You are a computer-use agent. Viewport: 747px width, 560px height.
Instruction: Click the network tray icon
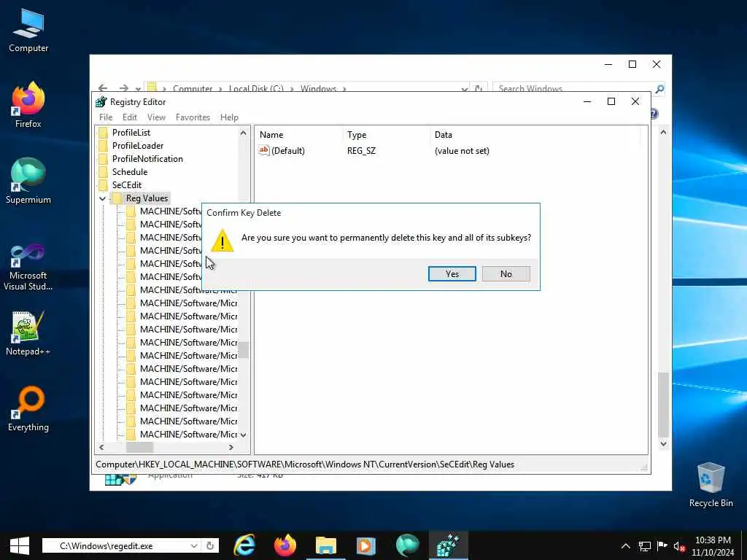(645, 546)
